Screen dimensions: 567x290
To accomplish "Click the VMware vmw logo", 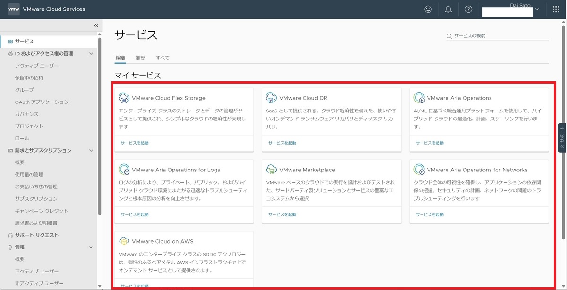I will coord(14,9).
